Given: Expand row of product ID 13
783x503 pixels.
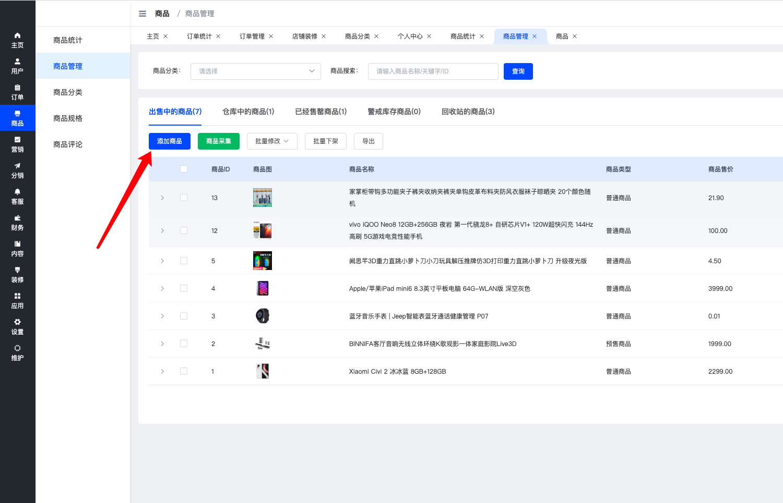Looking at the screenshot, I should (x=162, y=198).
